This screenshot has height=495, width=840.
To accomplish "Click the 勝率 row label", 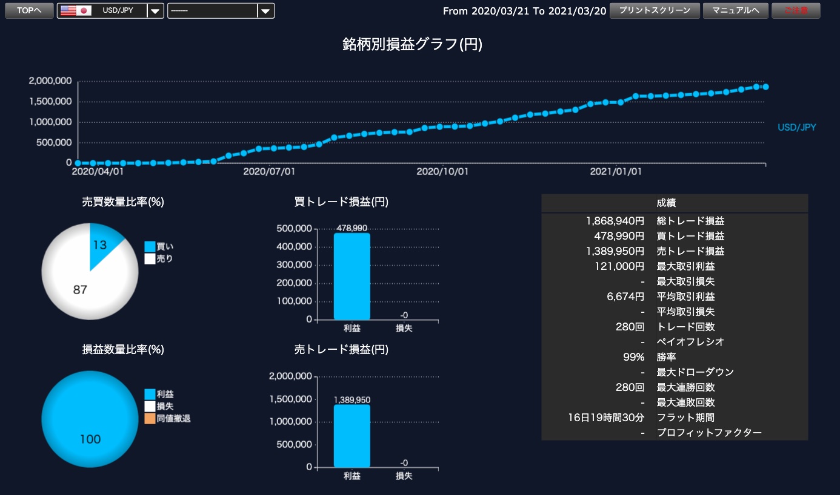I will coord(666,357).
